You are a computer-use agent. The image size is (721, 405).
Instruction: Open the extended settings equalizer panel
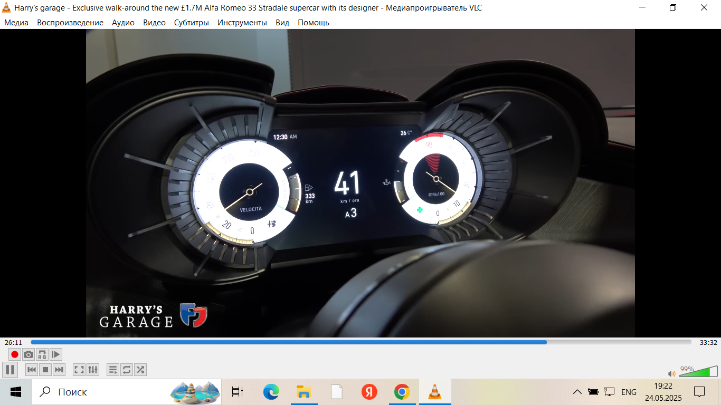[x=93, y=370]
